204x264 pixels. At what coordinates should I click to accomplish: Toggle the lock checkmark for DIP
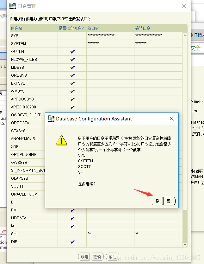click(x=72, y=242)
